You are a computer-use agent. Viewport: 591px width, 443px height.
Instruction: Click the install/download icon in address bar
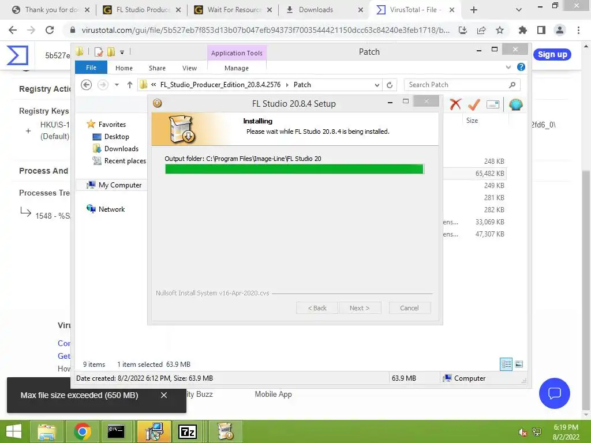click(463, 30)
